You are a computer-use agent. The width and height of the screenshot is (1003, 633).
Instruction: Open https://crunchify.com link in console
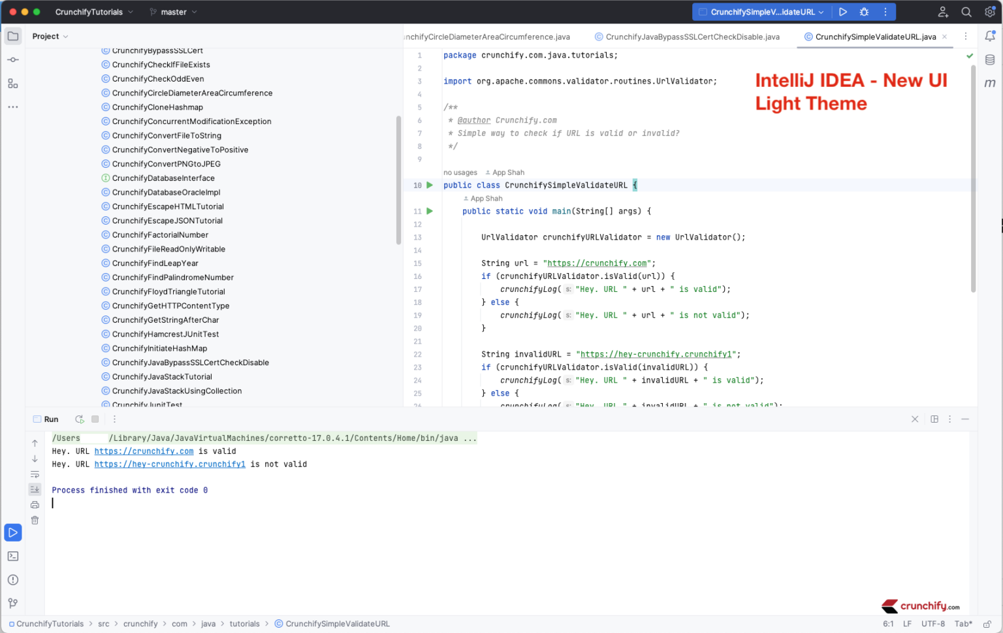(144, 451)
